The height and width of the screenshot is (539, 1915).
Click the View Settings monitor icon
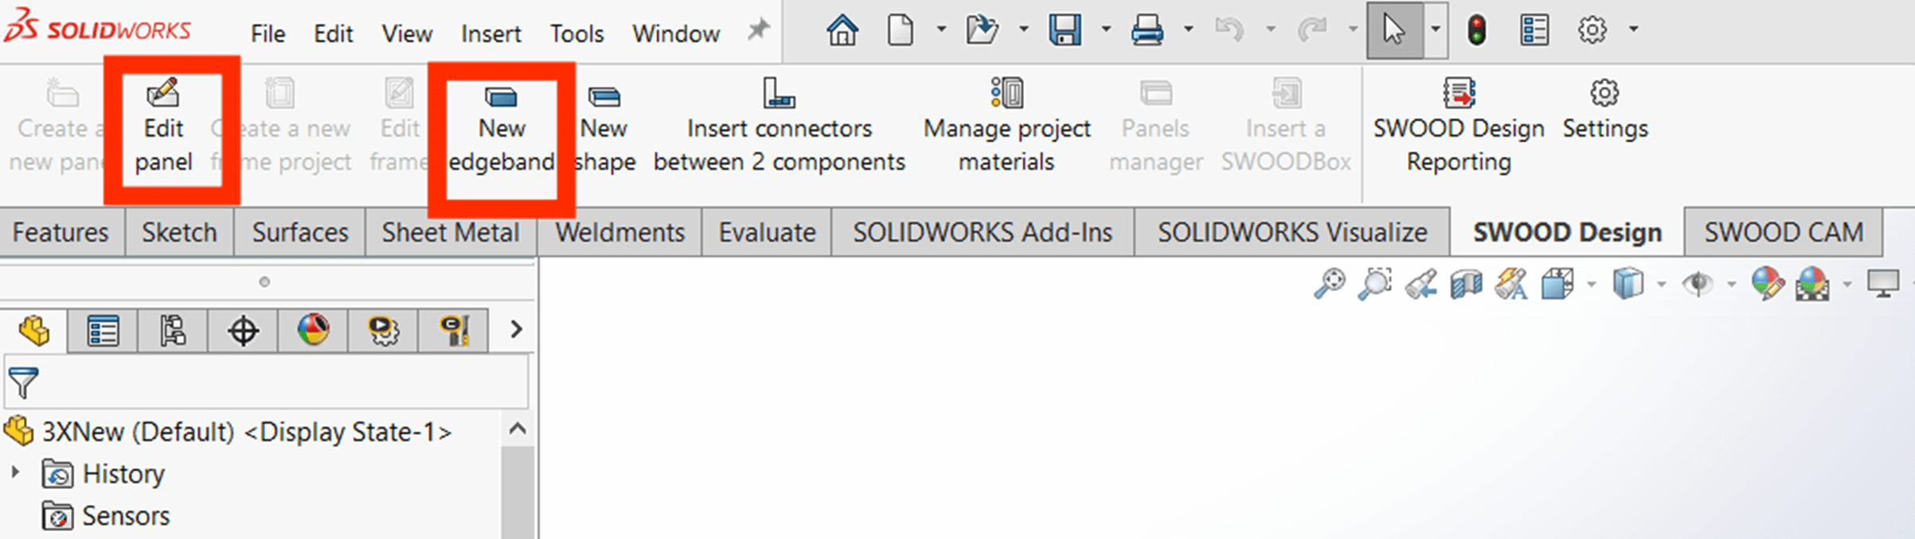(1883, 284)
